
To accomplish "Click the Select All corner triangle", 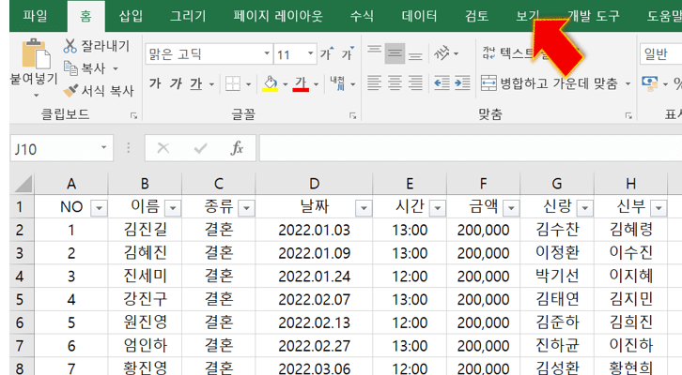I will (x=23, y=183).
